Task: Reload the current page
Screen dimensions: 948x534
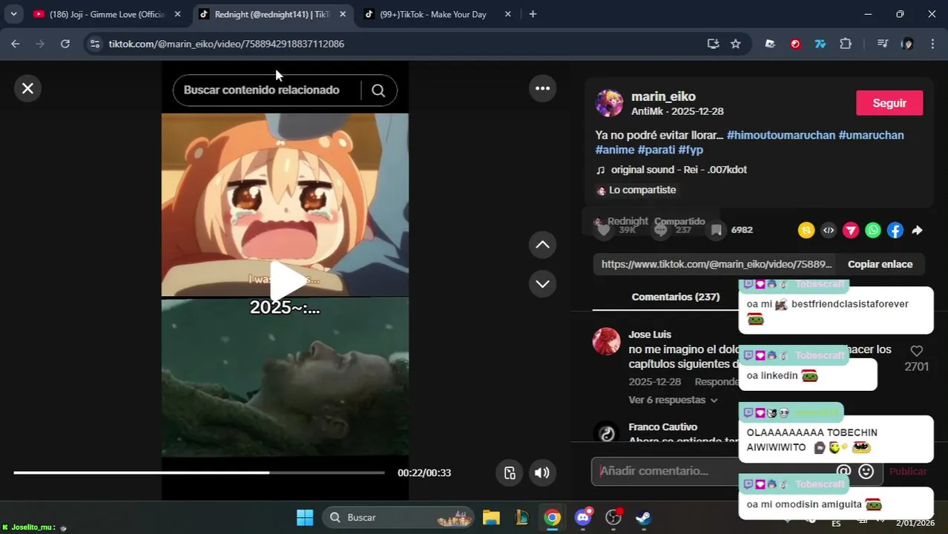Action: click(x=65, y=44)
